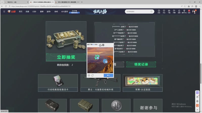Select the black supply crate prize card
The height and width of the screenshot is (113, 202).
tap(52, 106)
